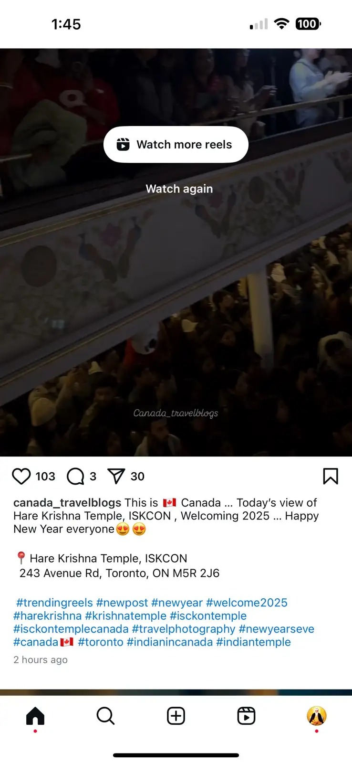Open comments via the speech bubble icon
Image resolution: width=352 pixels, height=764 pixels.
(x=75, y=476)
